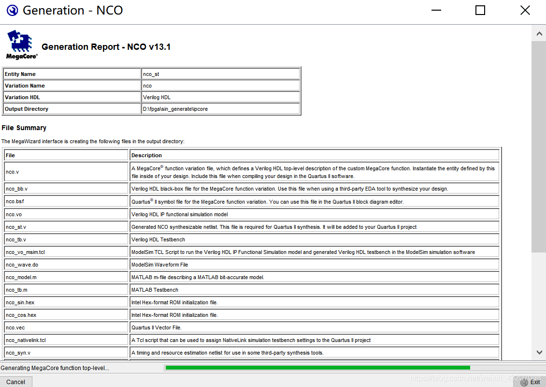
Task: Click the output directory path D:\fpga\sin_generate\ipcore
Action: 175,109
